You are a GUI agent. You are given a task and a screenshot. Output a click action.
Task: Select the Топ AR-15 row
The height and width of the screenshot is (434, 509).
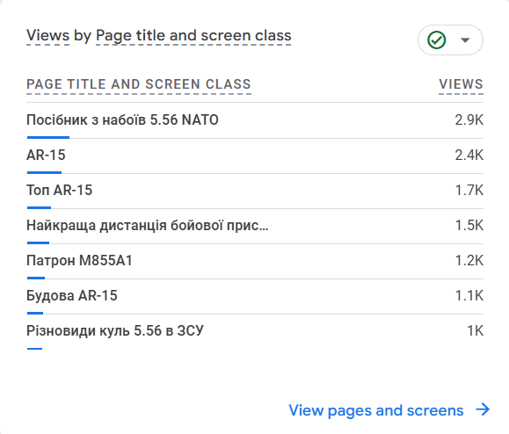tap(255, 191)
